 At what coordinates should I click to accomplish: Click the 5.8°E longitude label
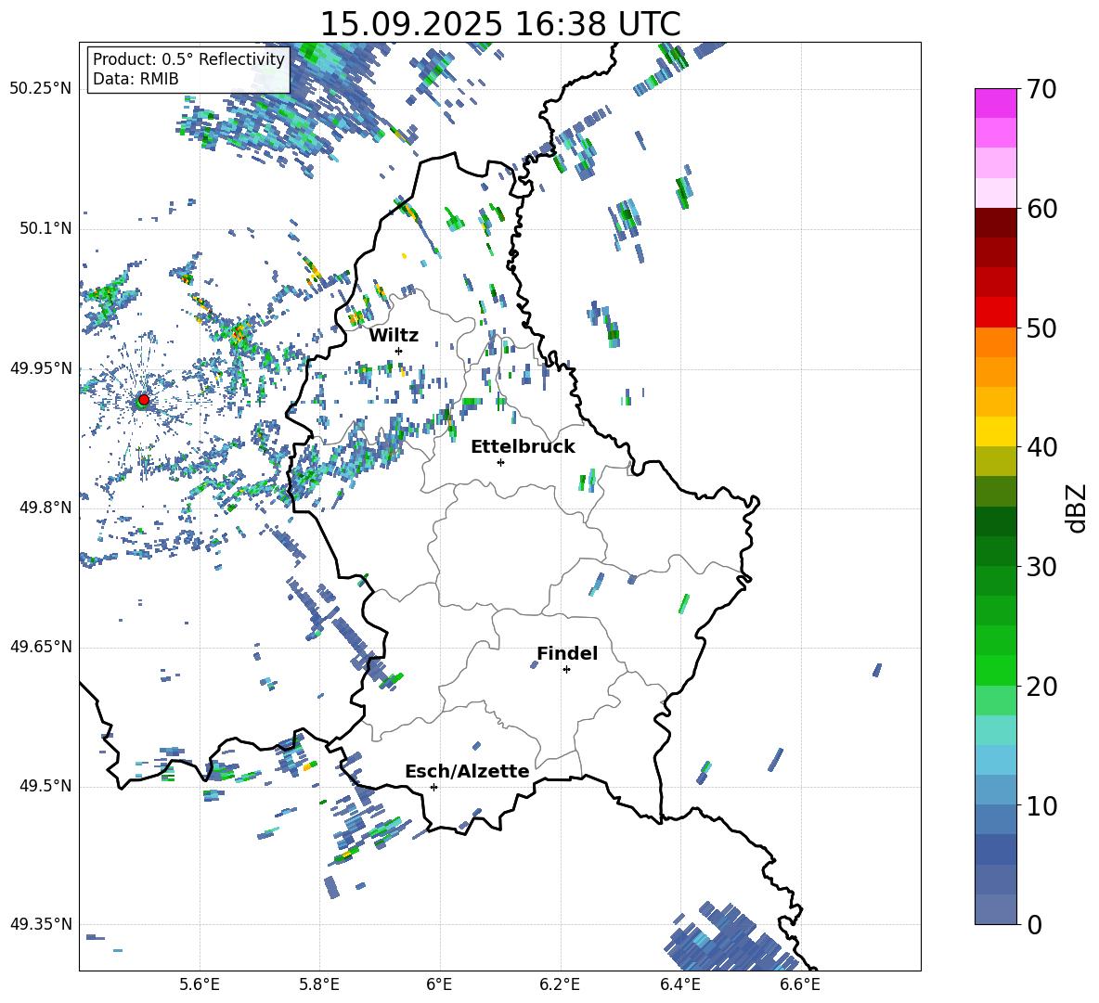[319, 984]
